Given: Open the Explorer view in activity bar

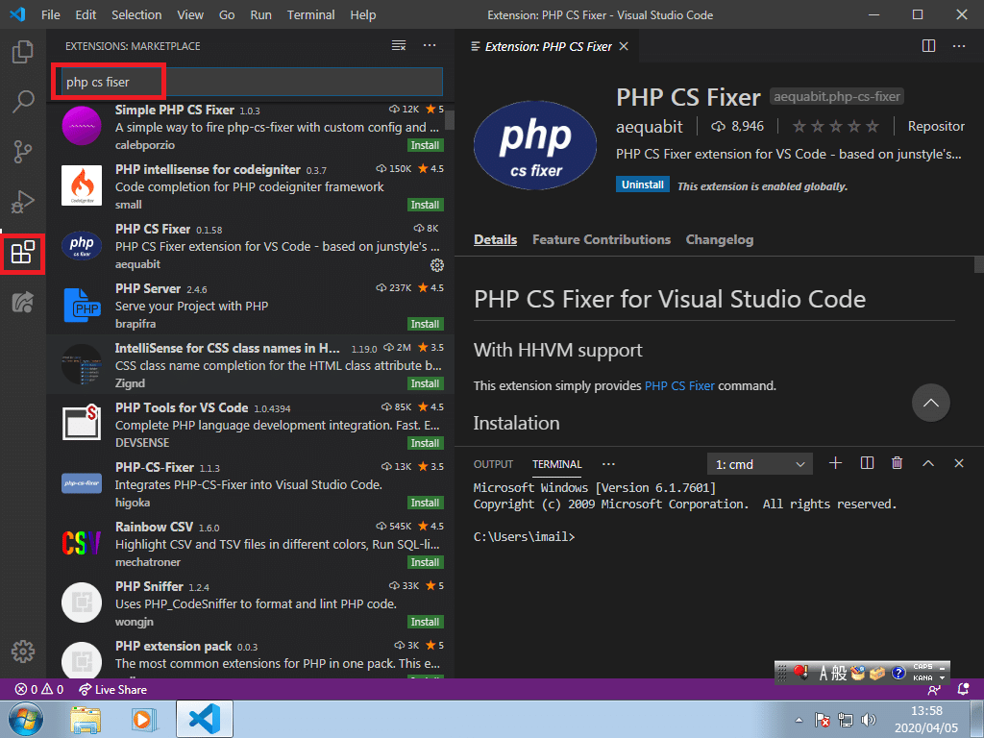Looking at the screenshot, I should tap(23, 52).
